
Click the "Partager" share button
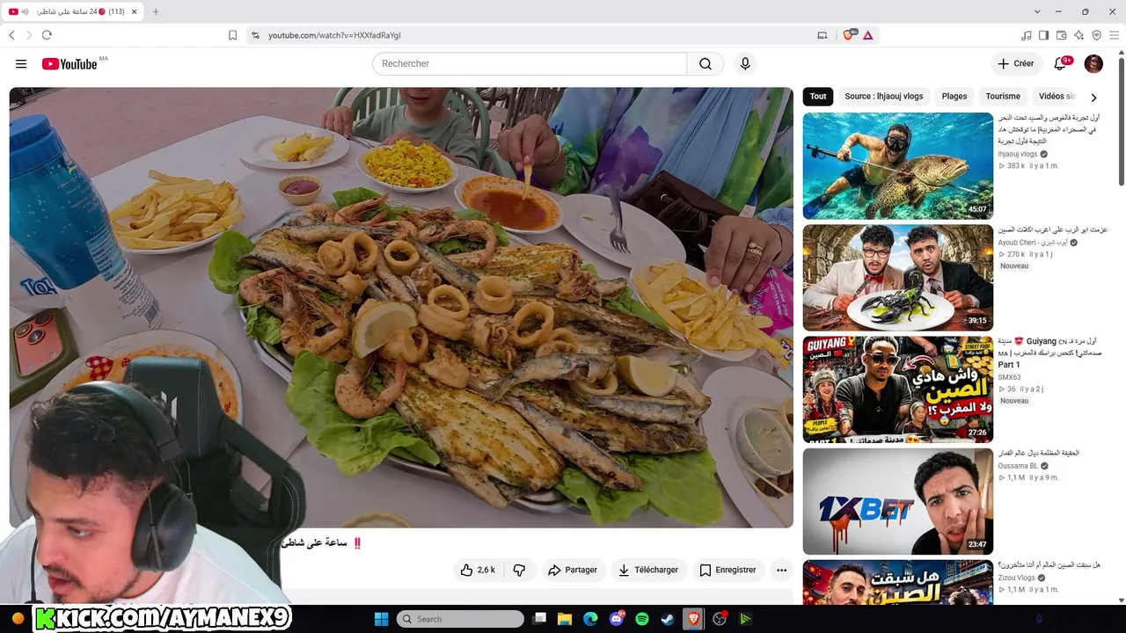pyautogui.click(x=573, y=570)
